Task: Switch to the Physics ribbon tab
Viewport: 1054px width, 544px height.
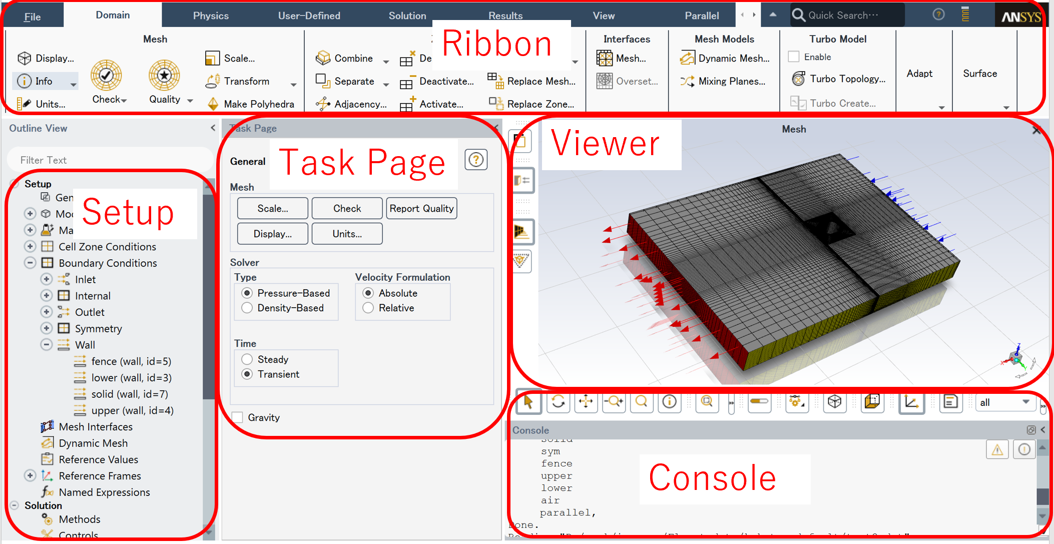Action: coord(211,16)
